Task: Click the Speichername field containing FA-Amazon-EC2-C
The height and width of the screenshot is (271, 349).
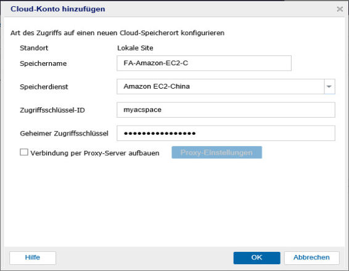Action: point(204,63)
